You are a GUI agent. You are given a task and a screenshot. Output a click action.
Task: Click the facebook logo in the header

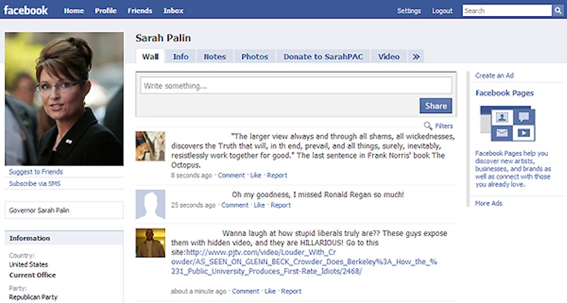pos(26,10)
